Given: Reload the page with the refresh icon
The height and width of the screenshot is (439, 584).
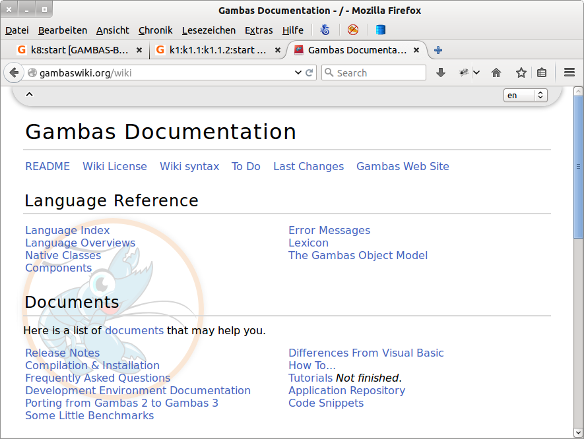Looking at the screenshot, I should click(309, 73).
